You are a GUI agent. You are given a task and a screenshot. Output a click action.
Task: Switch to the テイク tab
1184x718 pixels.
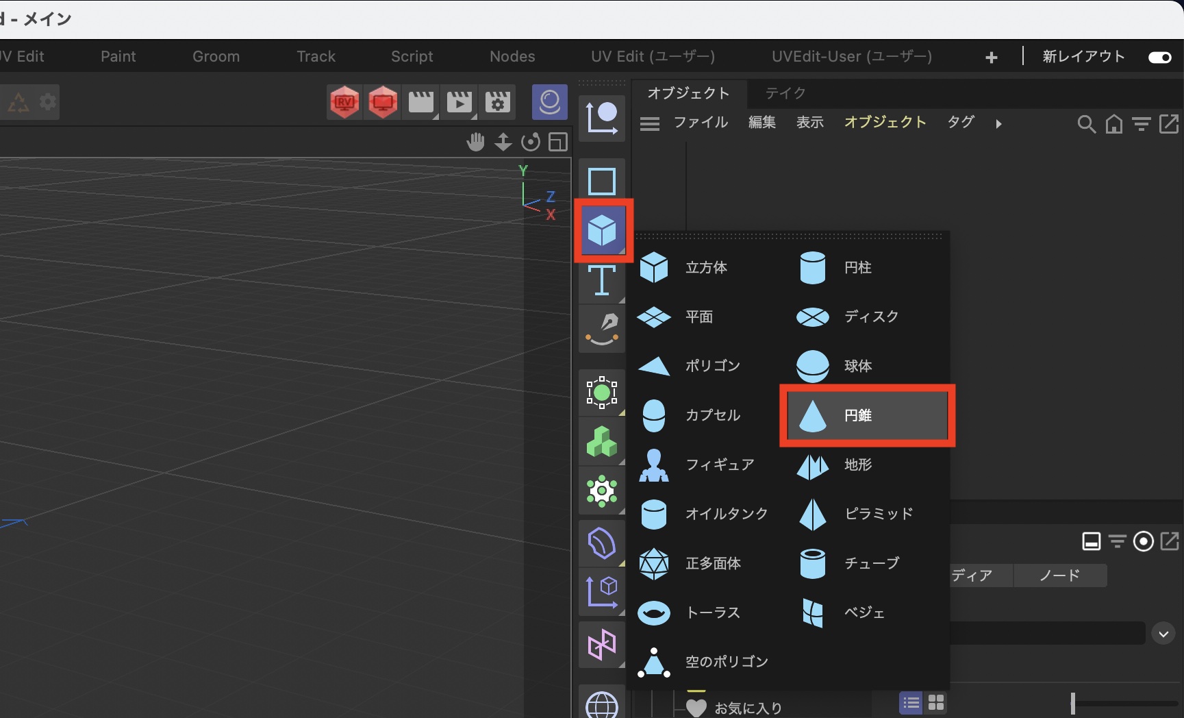point(785,93)
